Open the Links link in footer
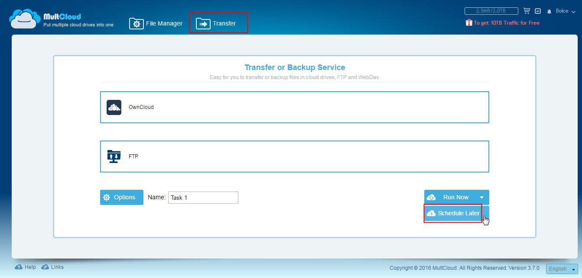This screenshot has width=582, height=278. (x=52, y=267)
